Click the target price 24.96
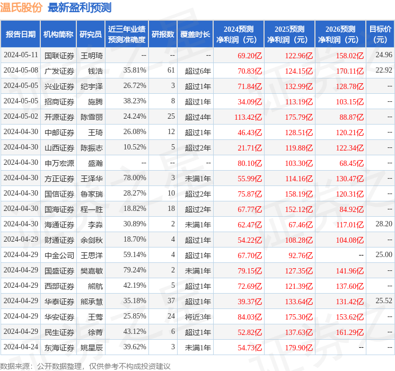 point(384,55)
